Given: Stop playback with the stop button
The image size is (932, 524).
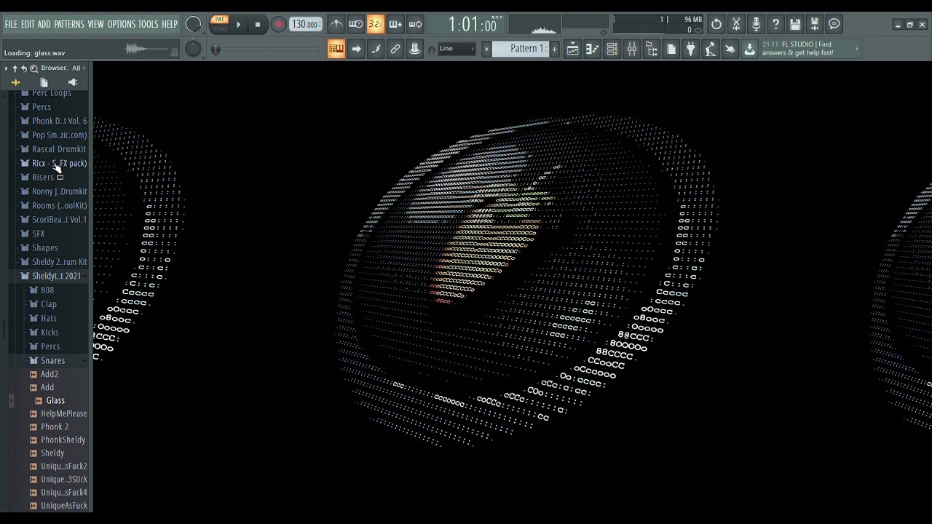Looking at the screenshot, I should coord(257,25).
